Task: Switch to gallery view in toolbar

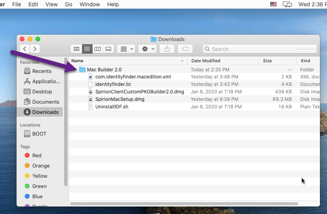Action: 108,49
